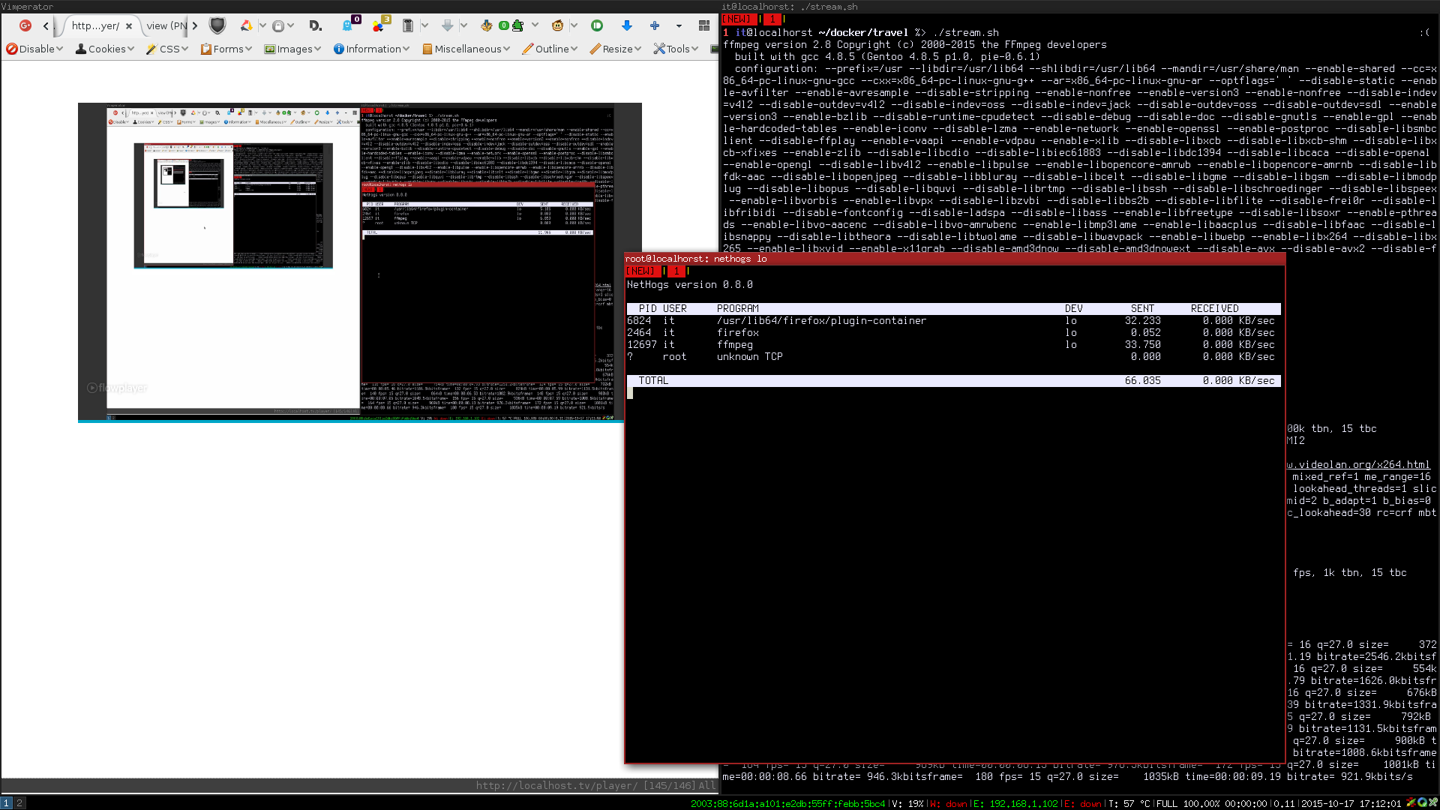
Task: Click [NEW] tab in stream.sh terminal
Action: (x=738, y=19)
